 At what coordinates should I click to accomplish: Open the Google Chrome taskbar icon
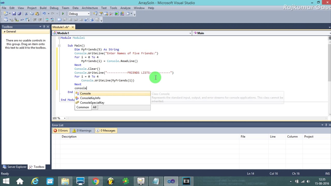(x=95, y=181)
